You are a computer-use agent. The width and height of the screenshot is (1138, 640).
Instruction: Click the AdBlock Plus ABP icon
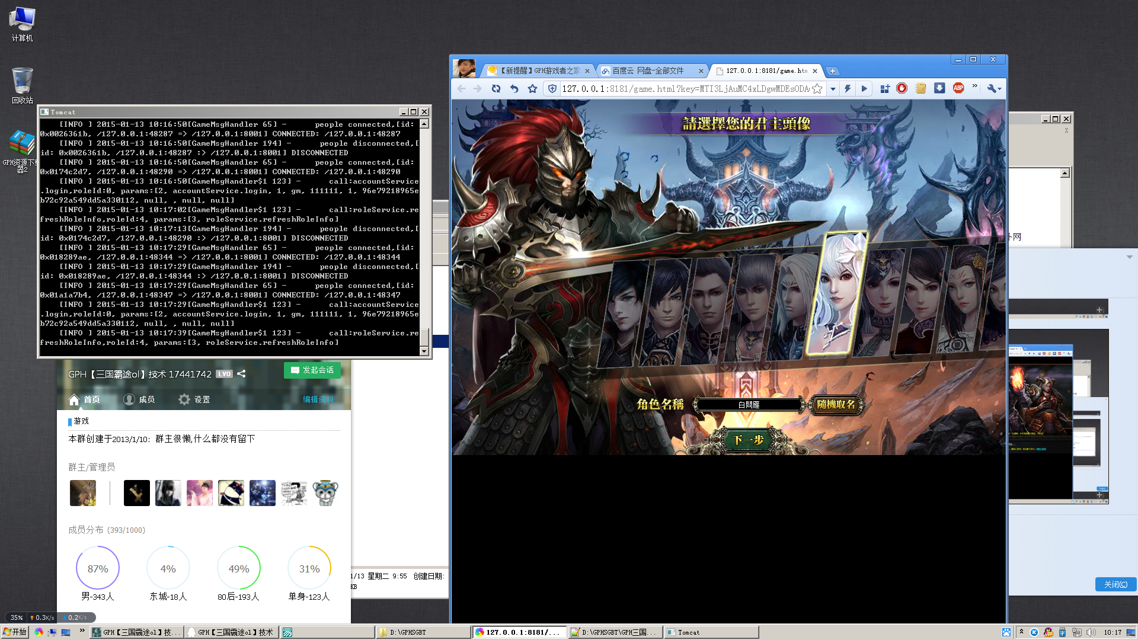coord(958,88)
